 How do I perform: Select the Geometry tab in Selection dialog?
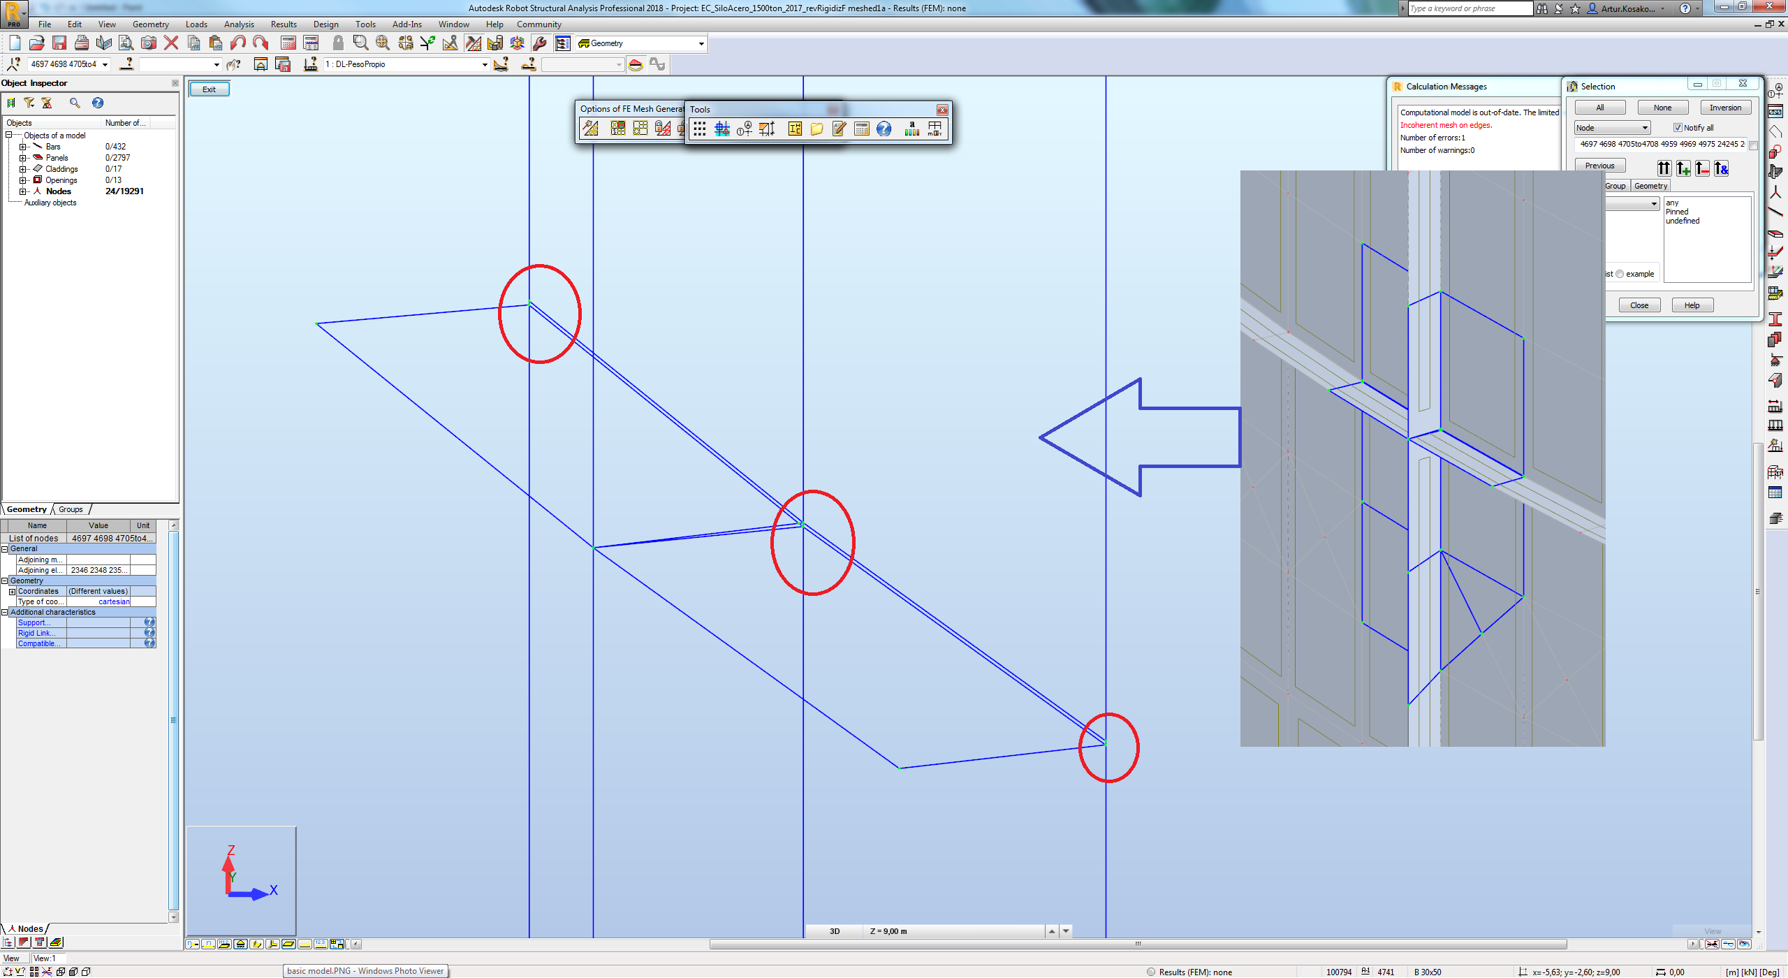[1650, 186]
